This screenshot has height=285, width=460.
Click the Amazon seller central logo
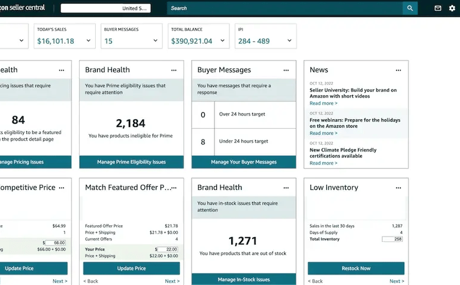22,8
